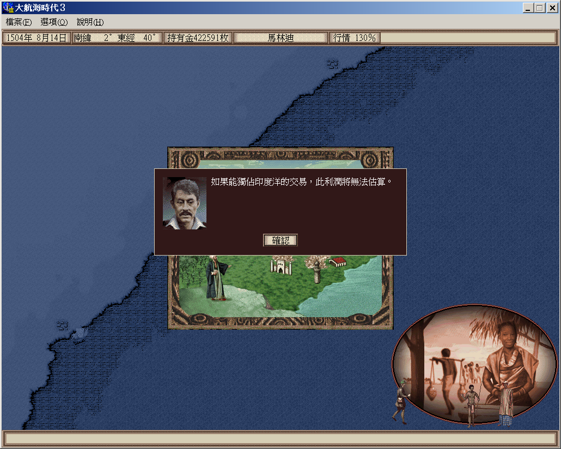Click the smiling woman in the oval picture
Screen dimensions: 561x449
[508, 360]
